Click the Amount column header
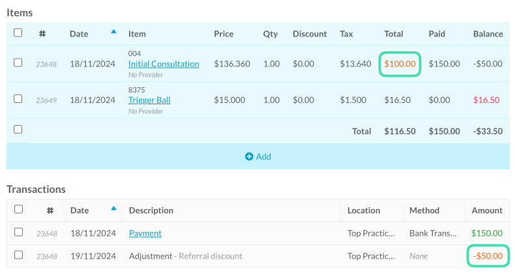The height and width of the screenshot is (273, 515). click(x=487, y=210)
